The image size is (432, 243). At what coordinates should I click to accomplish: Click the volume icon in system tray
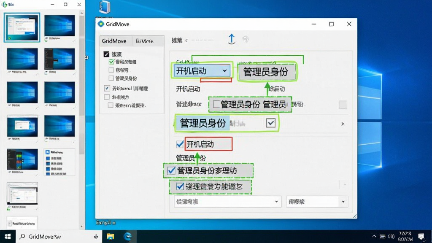[x=391, y=236]
